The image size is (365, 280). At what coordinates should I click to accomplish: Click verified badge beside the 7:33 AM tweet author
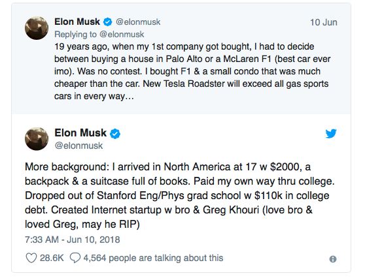[115, 134]
